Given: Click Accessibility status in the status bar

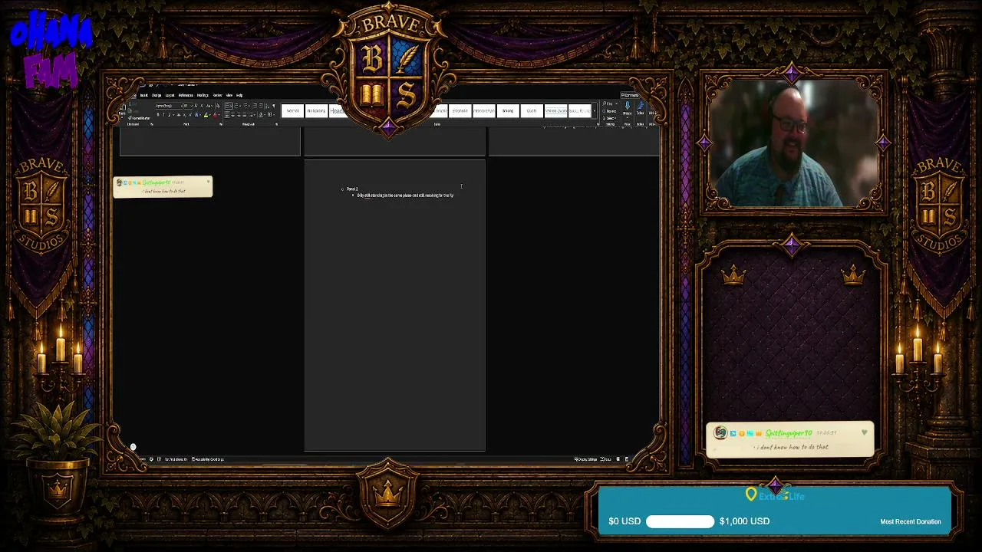Looking at the screenshot, I should 208,459.
